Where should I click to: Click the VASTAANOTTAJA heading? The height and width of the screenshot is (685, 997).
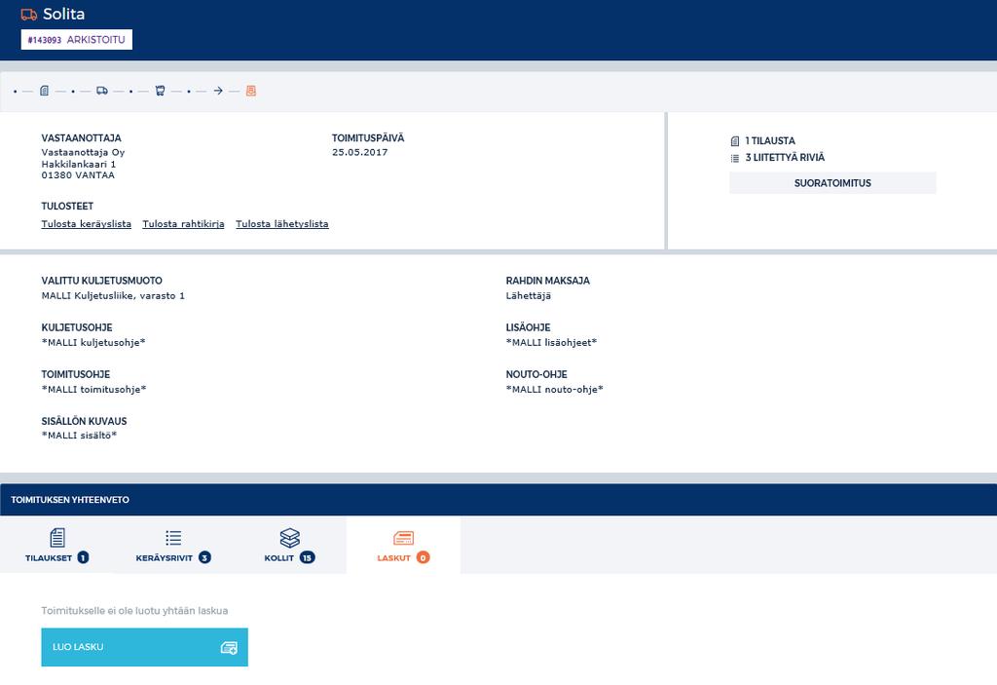82,138
